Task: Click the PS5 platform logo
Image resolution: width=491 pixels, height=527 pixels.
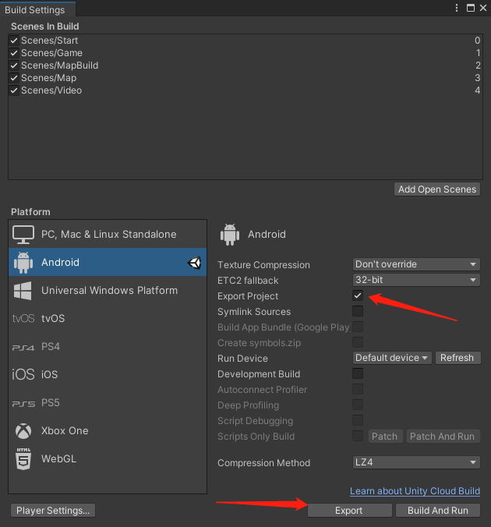Action: [23, 404]
